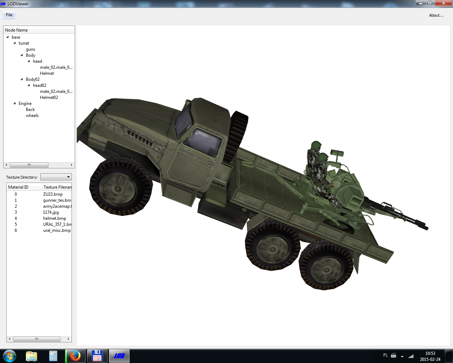Open the File menu
The height and width of the screenshot is (363, 453).
[x=9, y=15]
